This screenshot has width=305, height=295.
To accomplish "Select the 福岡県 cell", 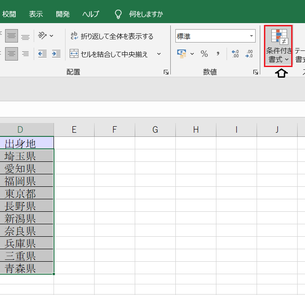I will tap(27, 180).
